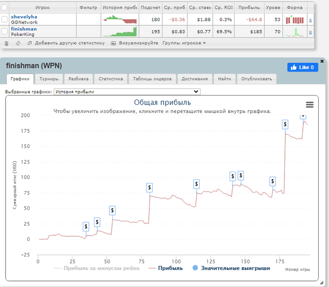This screenshot has height=287, width=329.
Task: Click the thumbs-up Like button
Action: (303, 67)
